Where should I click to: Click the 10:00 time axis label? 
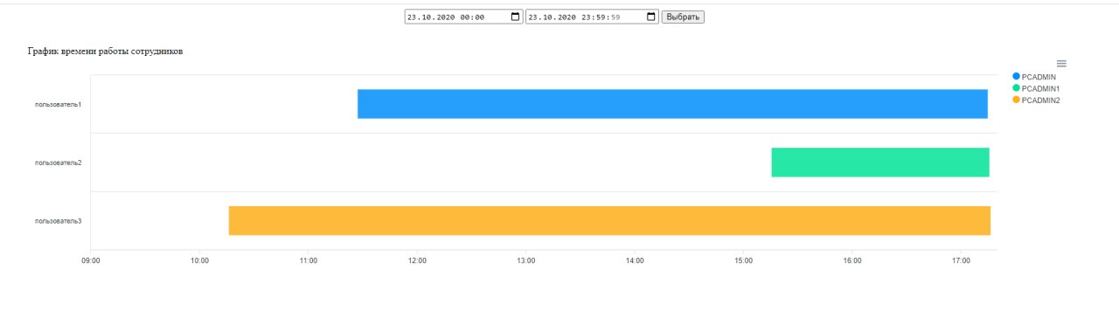[199, 260]
